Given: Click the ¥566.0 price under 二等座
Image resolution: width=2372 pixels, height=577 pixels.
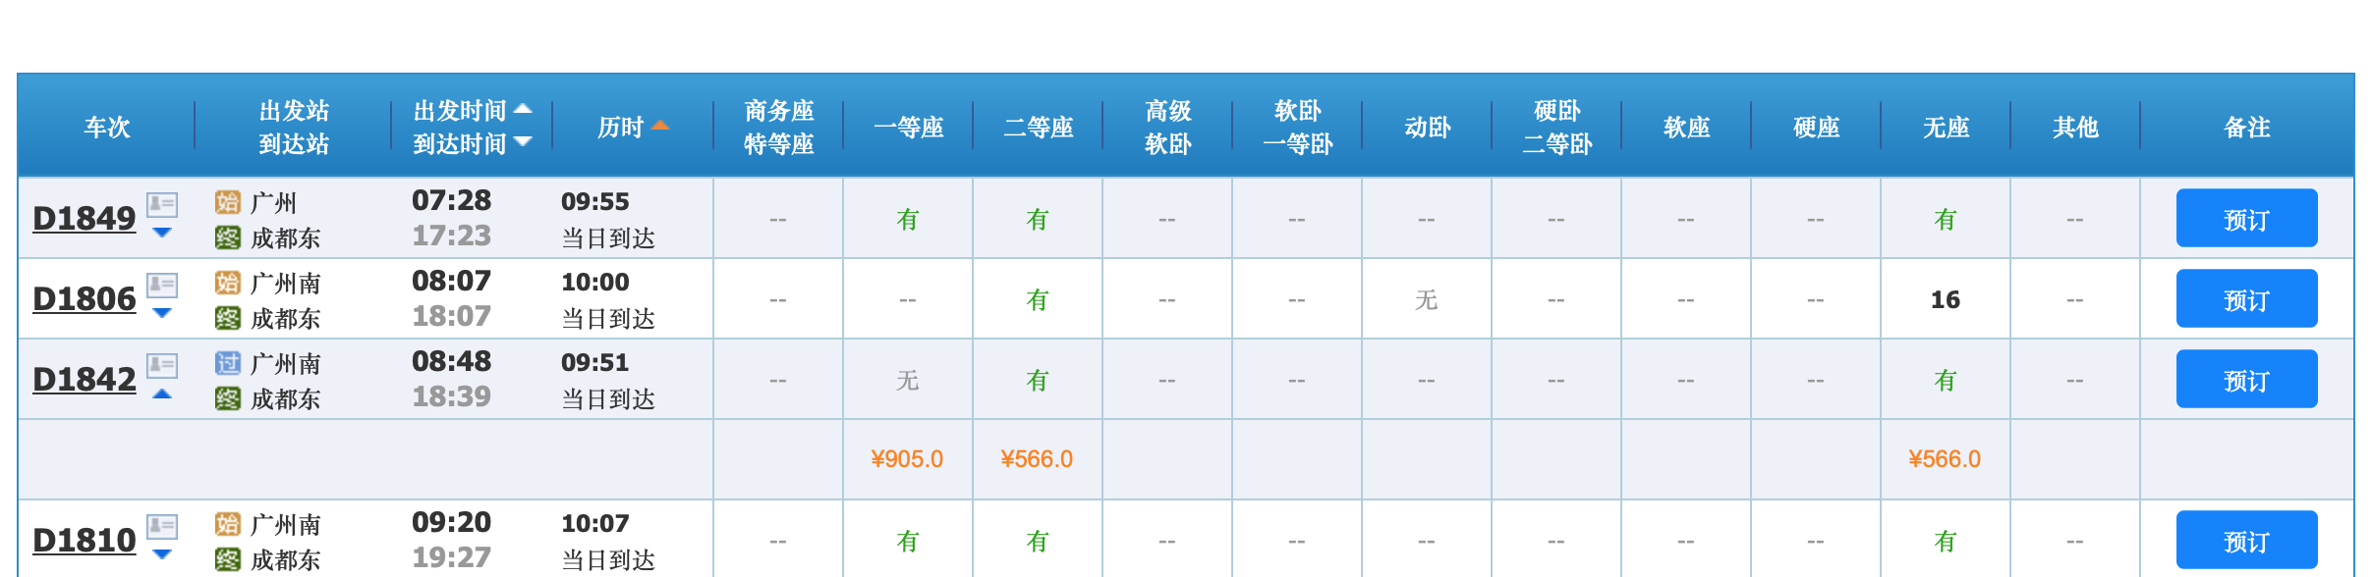Looking at the screenshot, I should 1037,459.
